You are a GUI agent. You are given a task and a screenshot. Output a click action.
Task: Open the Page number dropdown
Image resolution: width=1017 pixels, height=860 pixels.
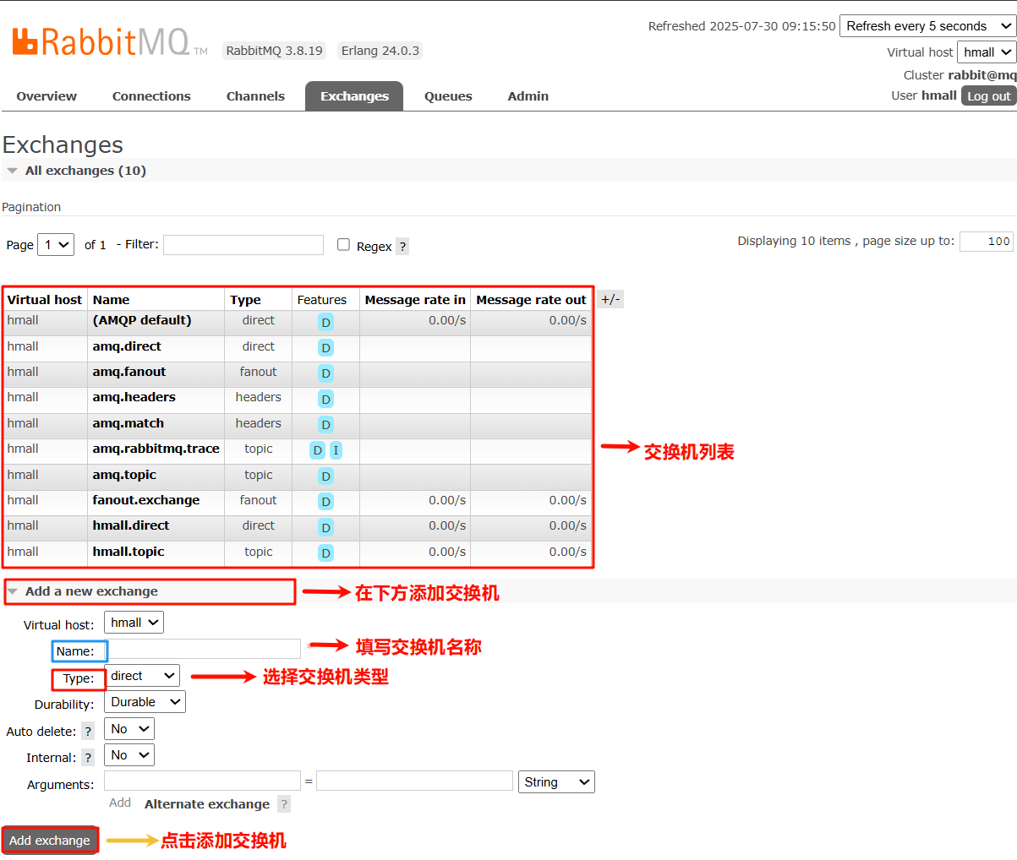click(x=56, y=244)
